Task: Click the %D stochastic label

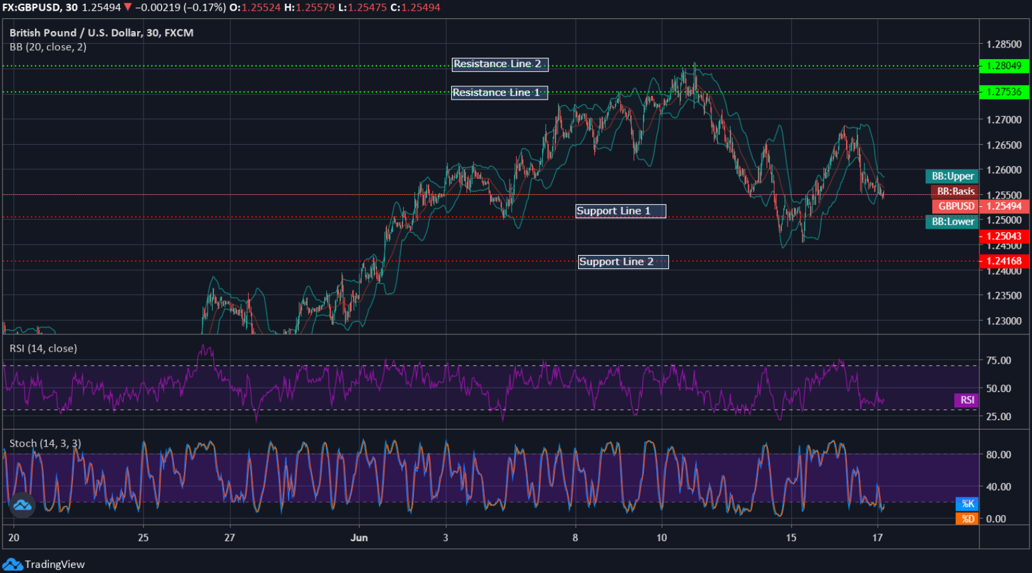Action: click(x=967, y=518)
